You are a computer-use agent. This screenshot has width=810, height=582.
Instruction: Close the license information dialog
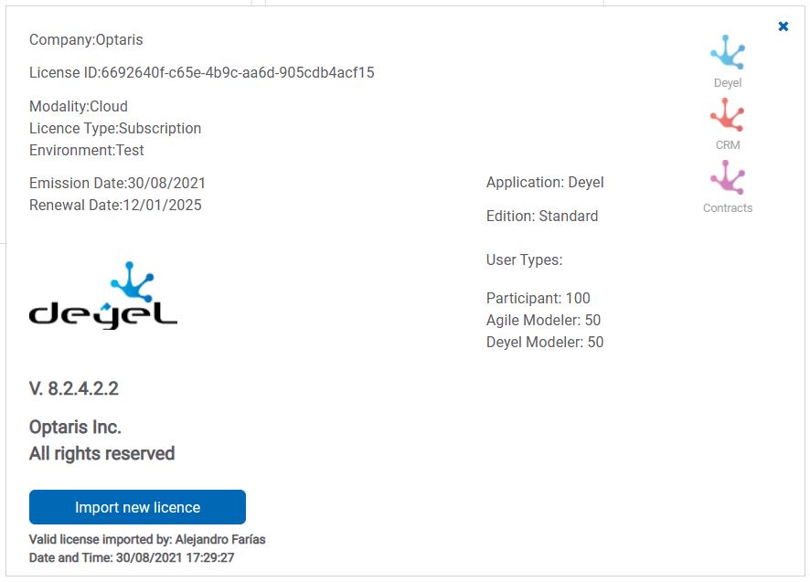(x=783, y=26)
